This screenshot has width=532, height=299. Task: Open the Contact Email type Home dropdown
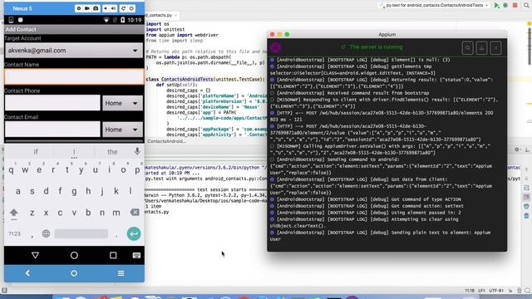point(122,130)
